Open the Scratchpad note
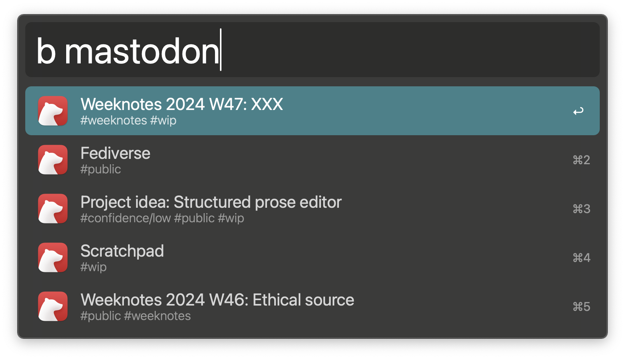This screenshot has width=625, height=359. click(x=122, y=251)
